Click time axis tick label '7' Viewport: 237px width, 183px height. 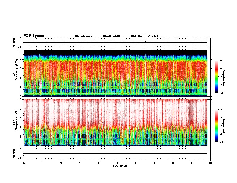[x=154, y=163]
